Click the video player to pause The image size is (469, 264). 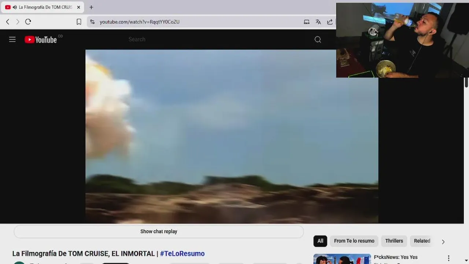click(232, 136)
